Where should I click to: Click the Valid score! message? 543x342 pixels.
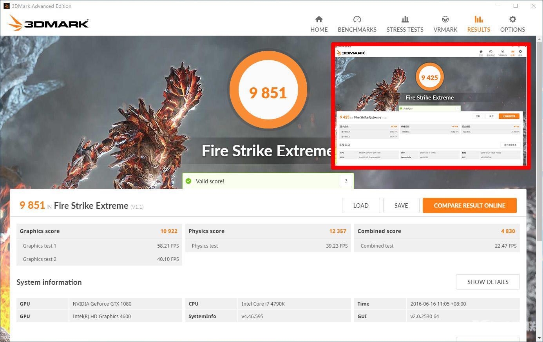click(x=210, y=181)
